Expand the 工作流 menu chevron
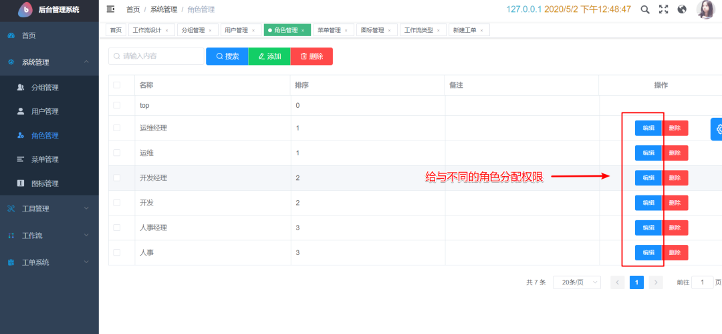This screenshot has width=722, height=334. click(86, 236)
